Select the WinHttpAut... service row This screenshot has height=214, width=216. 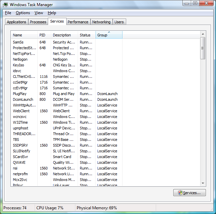tap(67, 105)
